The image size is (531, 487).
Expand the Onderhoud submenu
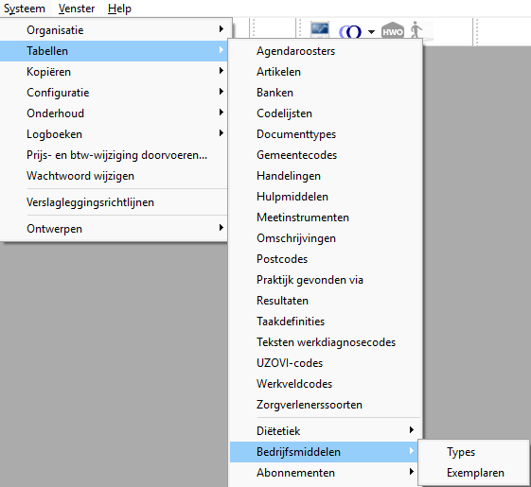click(114, 113)
